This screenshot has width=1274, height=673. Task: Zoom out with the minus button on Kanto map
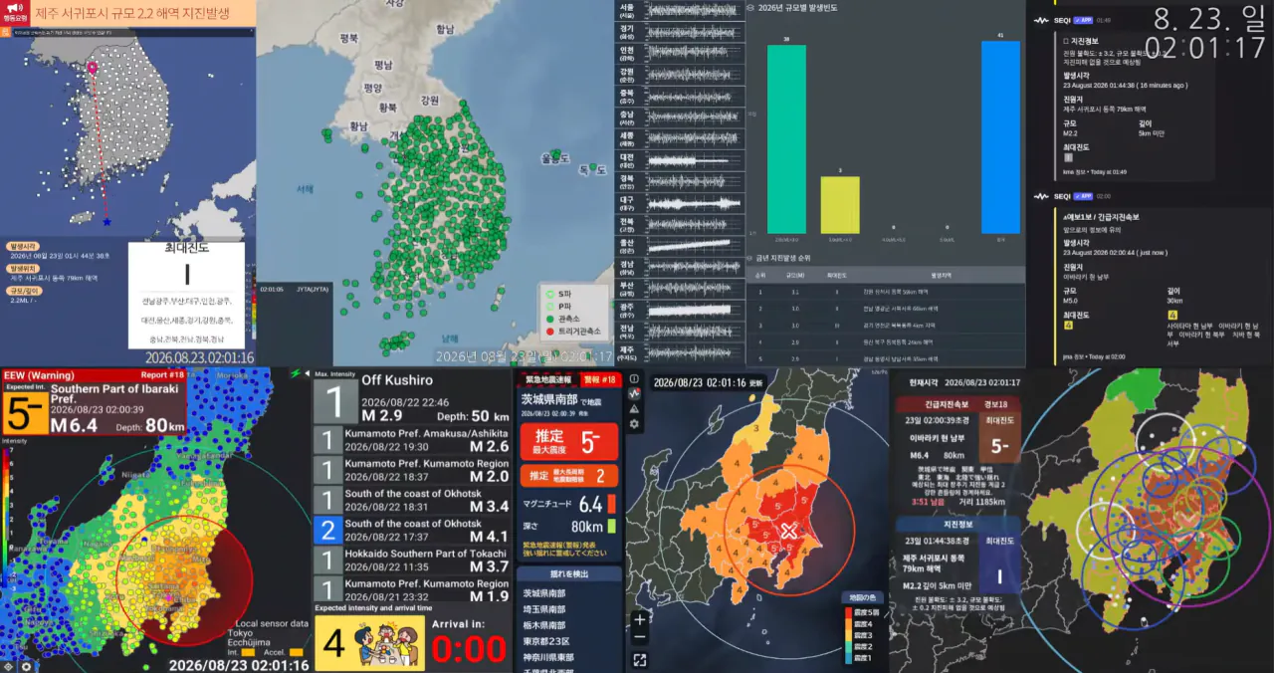(x=639, y=637)
